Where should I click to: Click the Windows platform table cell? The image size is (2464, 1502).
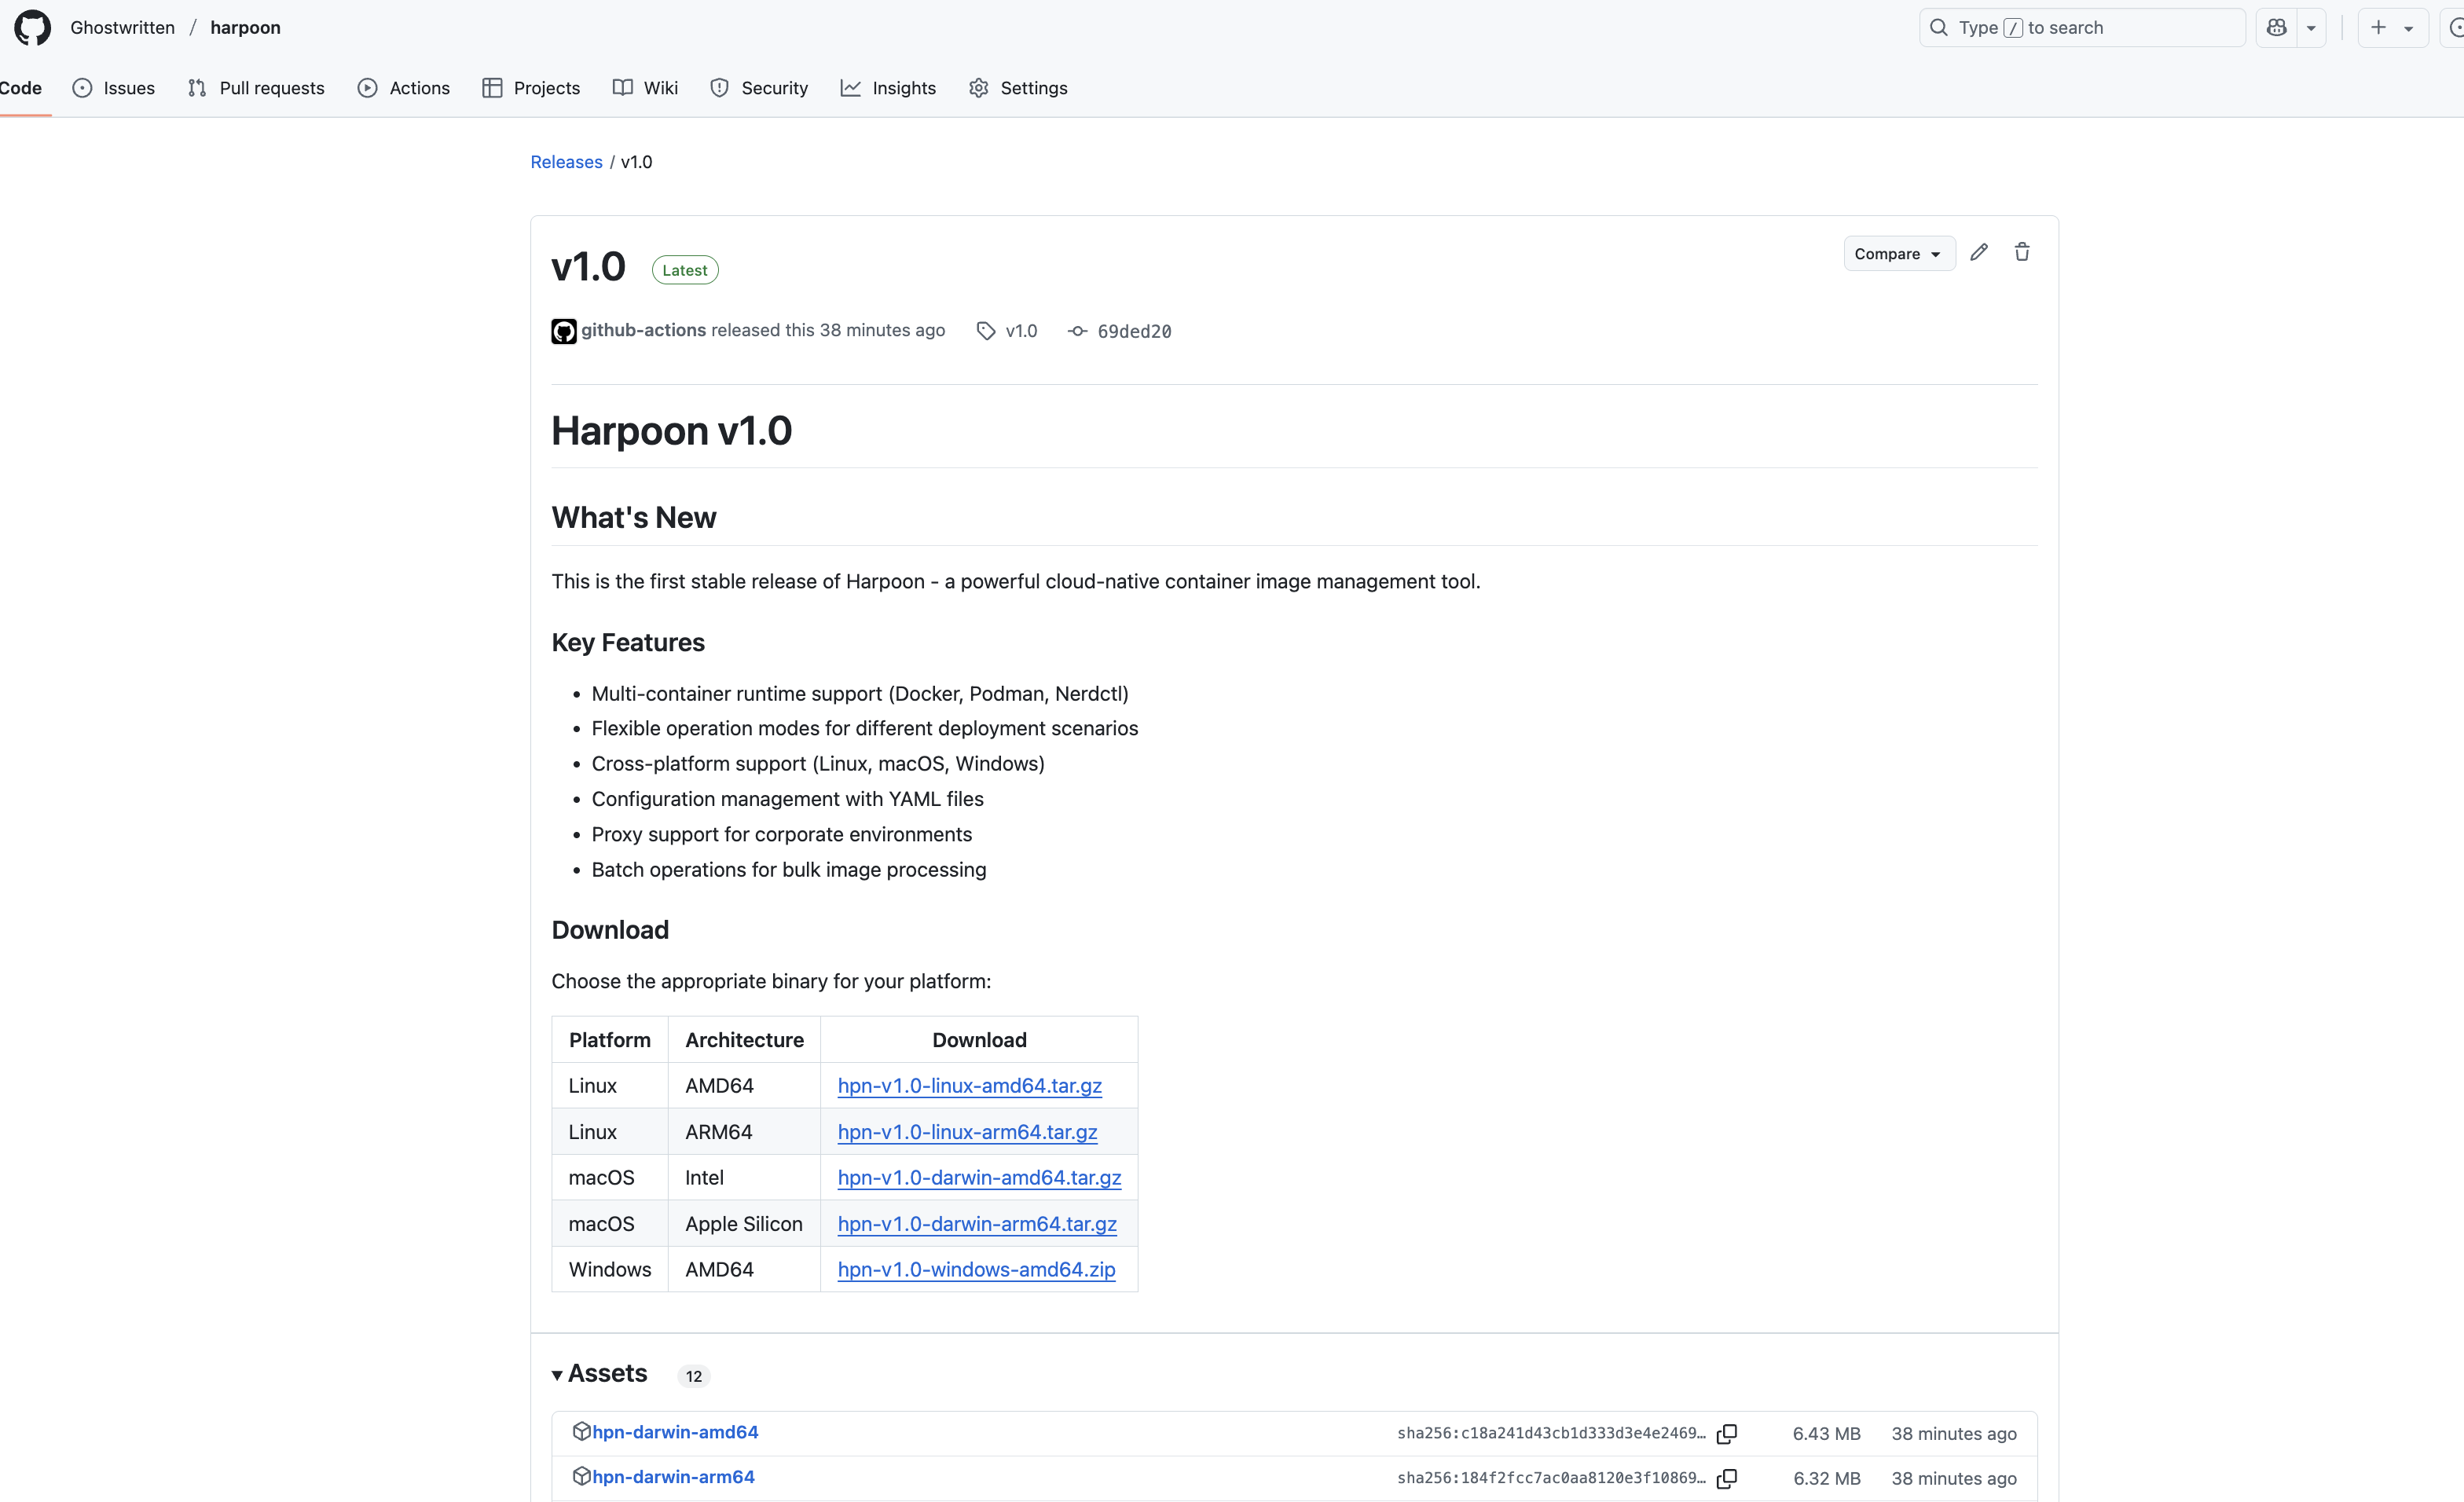pos(610,1270)
